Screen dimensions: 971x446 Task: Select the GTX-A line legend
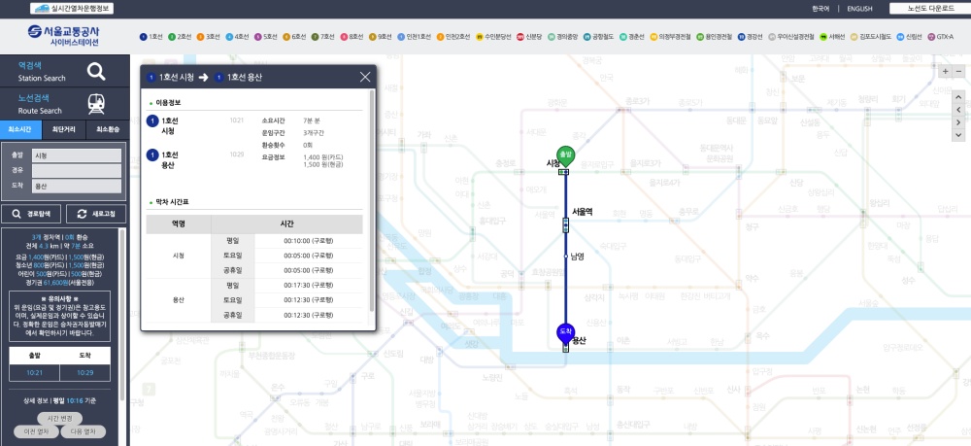[941, 37]
